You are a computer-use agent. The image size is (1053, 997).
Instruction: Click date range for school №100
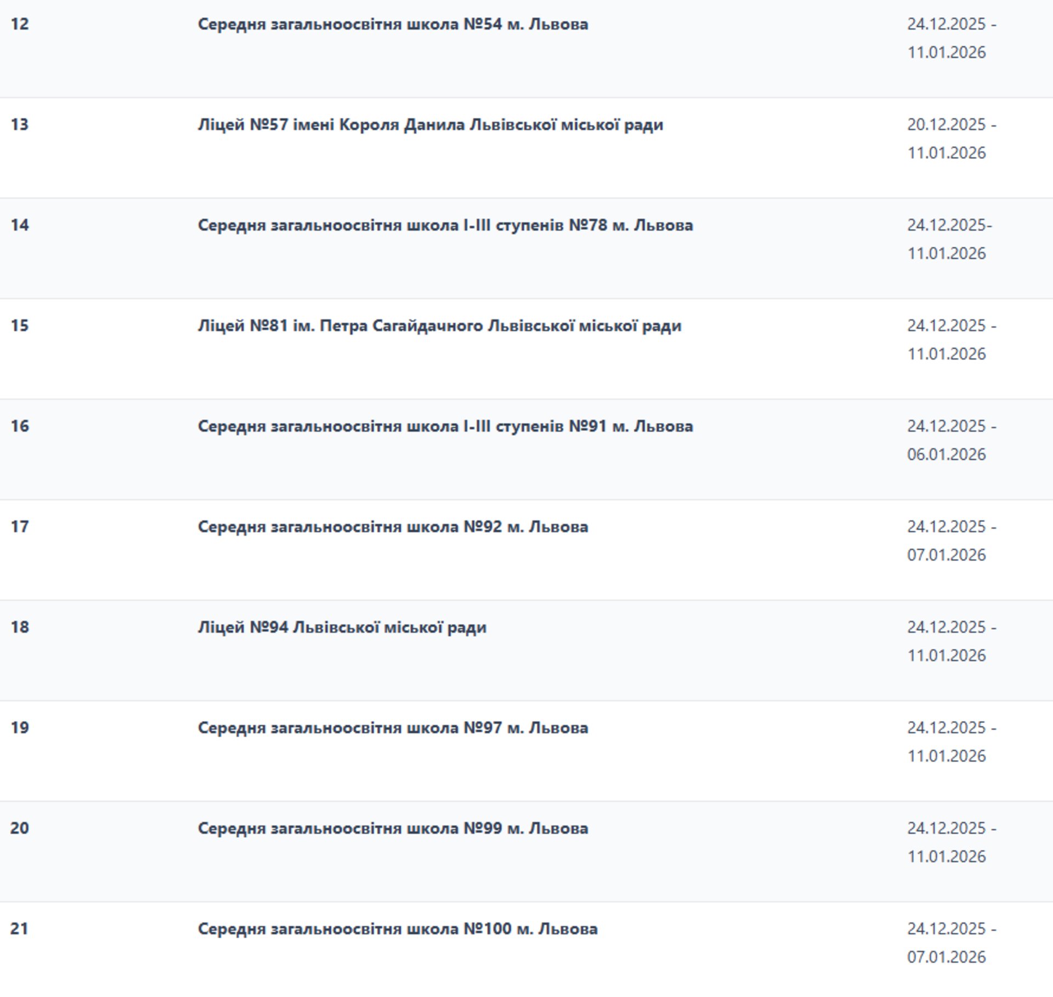pyautogui.click(x=951, y=943)
